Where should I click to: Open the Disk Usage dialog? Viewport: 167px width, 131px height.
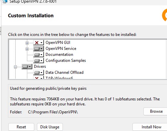coord(50,127)
